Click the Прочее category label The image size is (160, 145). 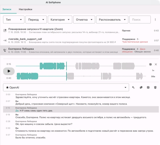click(x=126, y=30)
